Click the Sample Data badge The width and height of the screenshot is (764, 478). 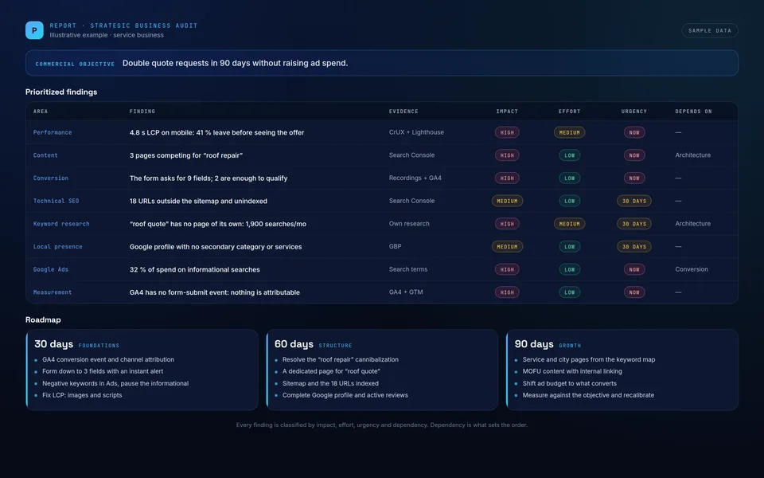(x=709, y=31)
